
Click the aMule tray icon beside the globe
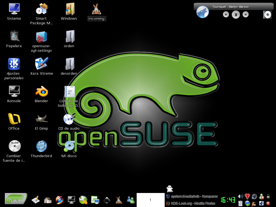pyautogui.click(x=254, y=203)
